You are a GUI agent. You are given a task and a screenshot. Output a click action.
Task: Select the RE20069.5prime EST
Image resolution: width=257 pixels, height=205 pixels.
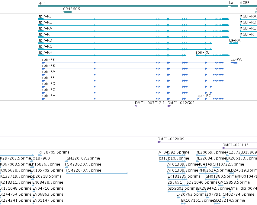tap(201, 155)
